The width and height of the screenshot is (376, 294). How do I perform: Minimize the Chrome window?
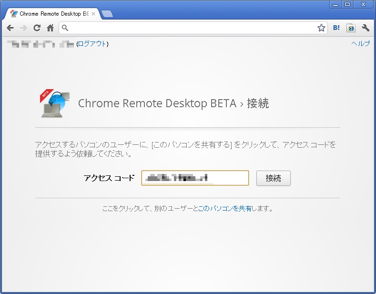point(335,5)
